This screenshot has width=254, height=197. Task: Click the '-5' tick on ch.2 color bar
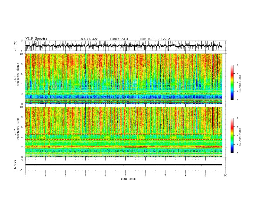click(236, 136)
